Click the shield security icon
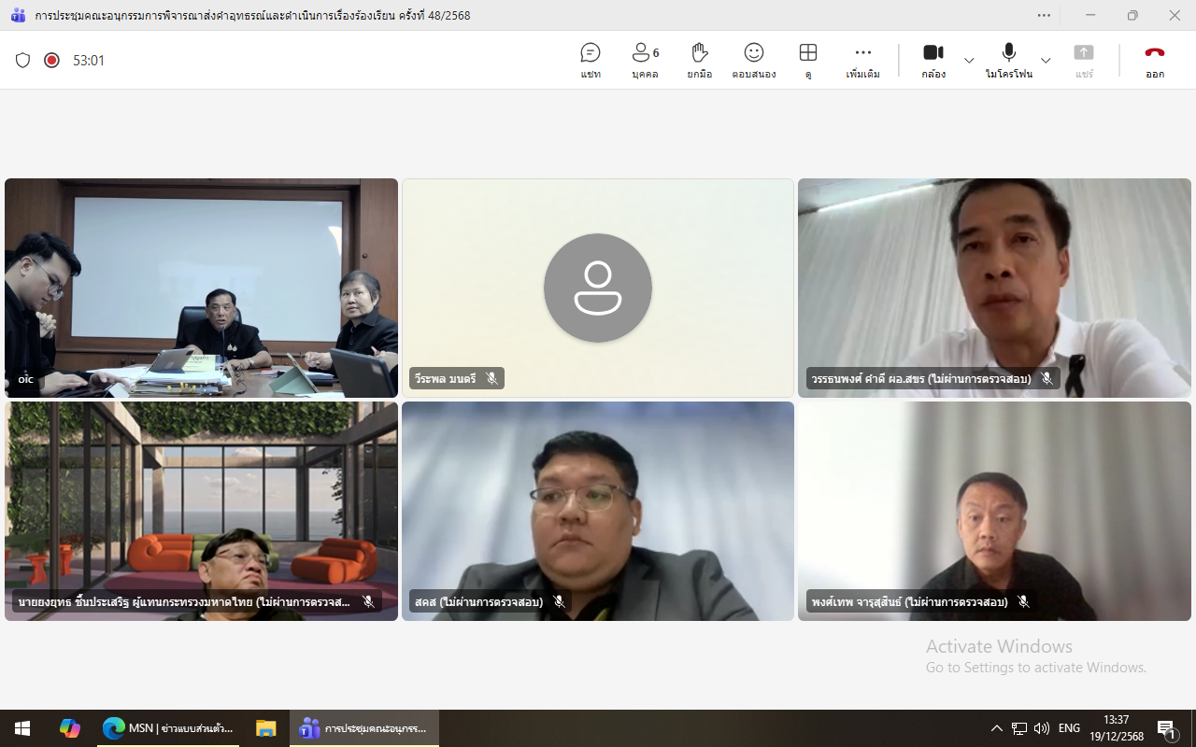Screen dimensions: 1196x747 [23, 61]
